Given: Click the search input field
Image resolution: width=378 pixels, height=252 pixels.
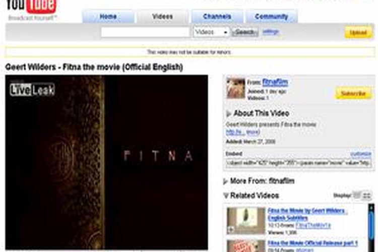Looking at the screenshot, I should coord(145,32).
